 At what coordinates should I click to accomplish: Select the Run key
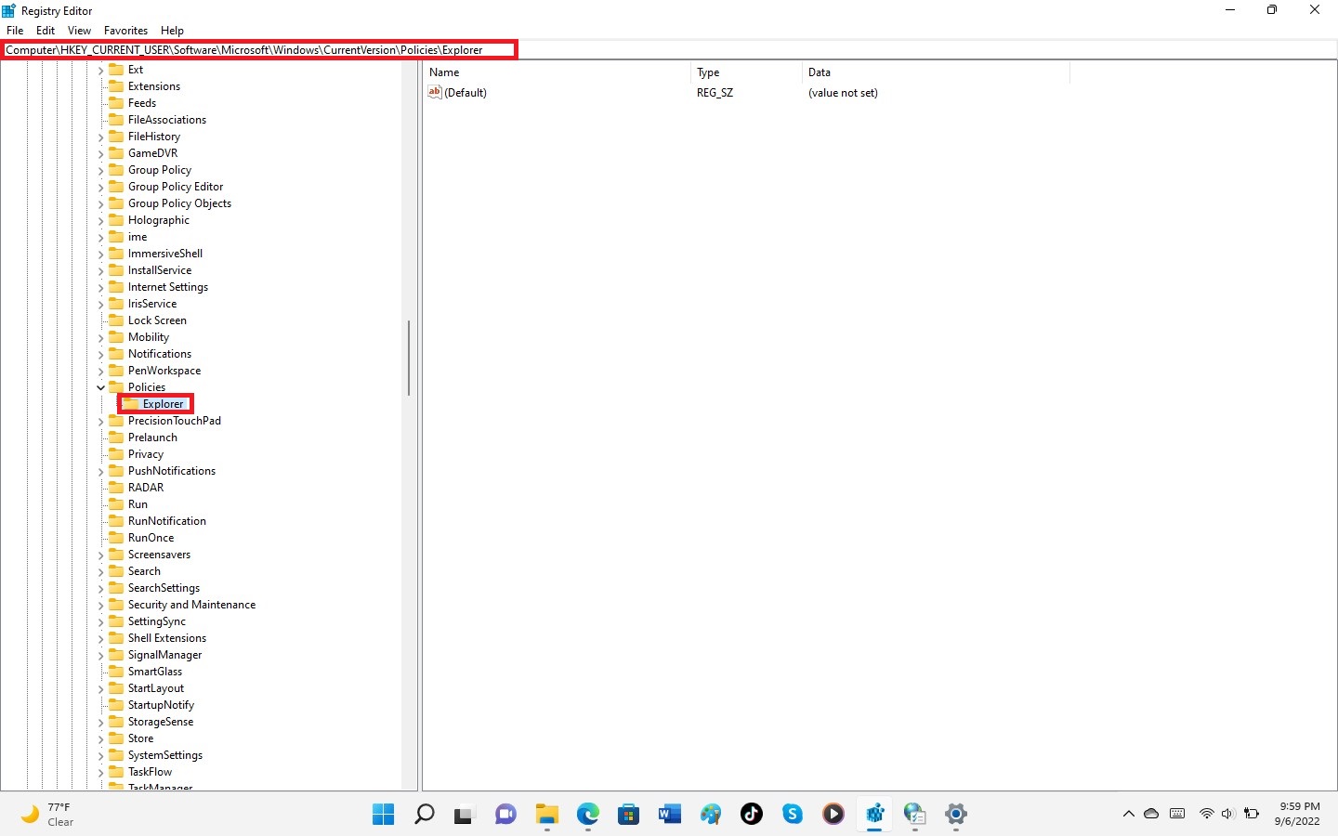point(138,504)
